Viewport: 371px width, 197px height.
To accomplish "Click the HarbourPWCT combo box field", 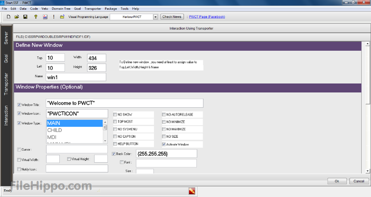I will pos(132,17).
